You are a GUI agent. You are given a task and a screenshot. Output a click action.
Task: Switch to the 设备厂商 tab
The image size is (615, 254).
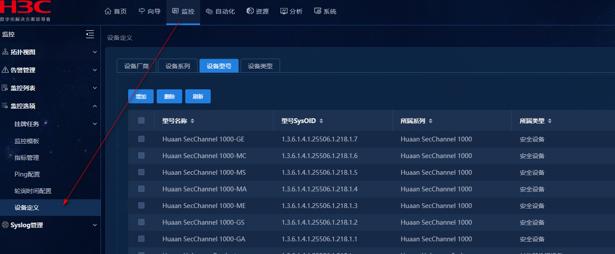(x=137, y=66)
